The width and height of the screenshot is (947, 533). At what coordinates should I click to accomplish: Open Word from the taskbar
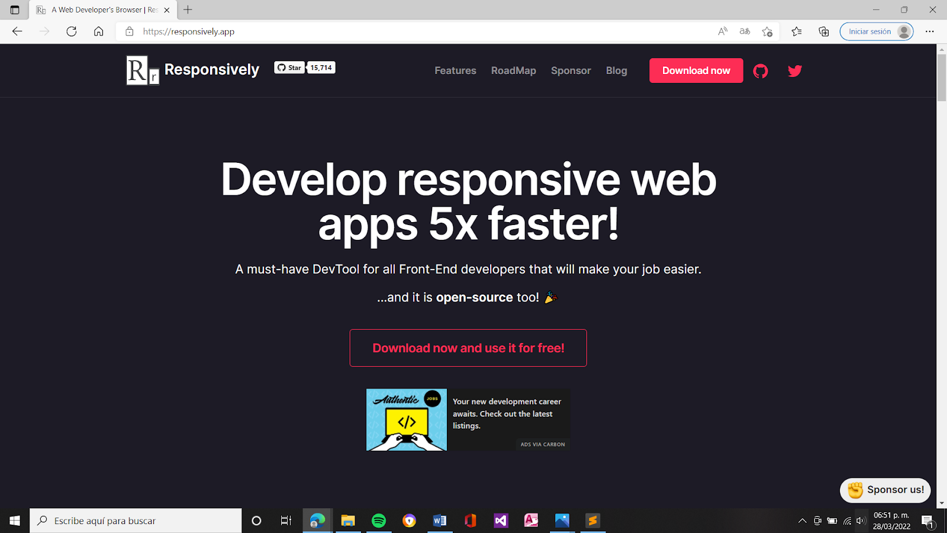440,521
